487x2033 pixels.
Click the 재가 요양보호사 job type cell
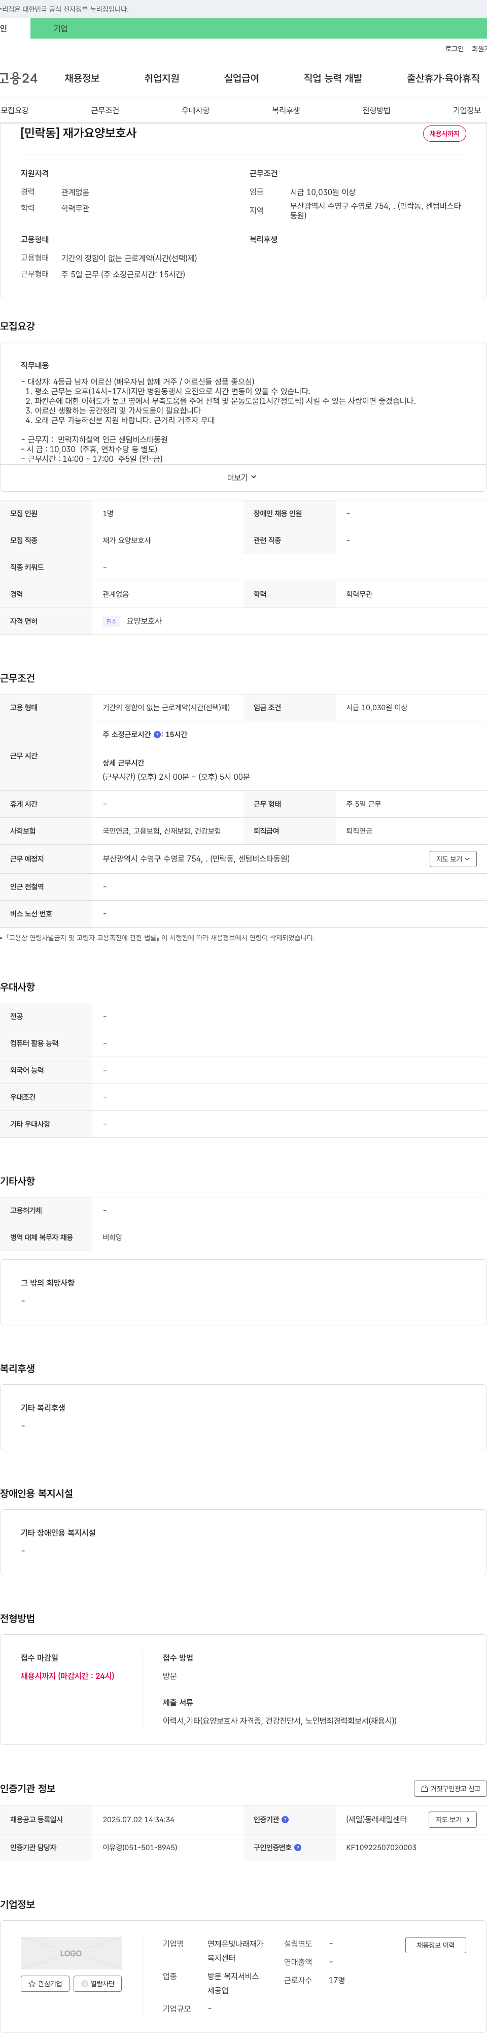click(127, 541)
